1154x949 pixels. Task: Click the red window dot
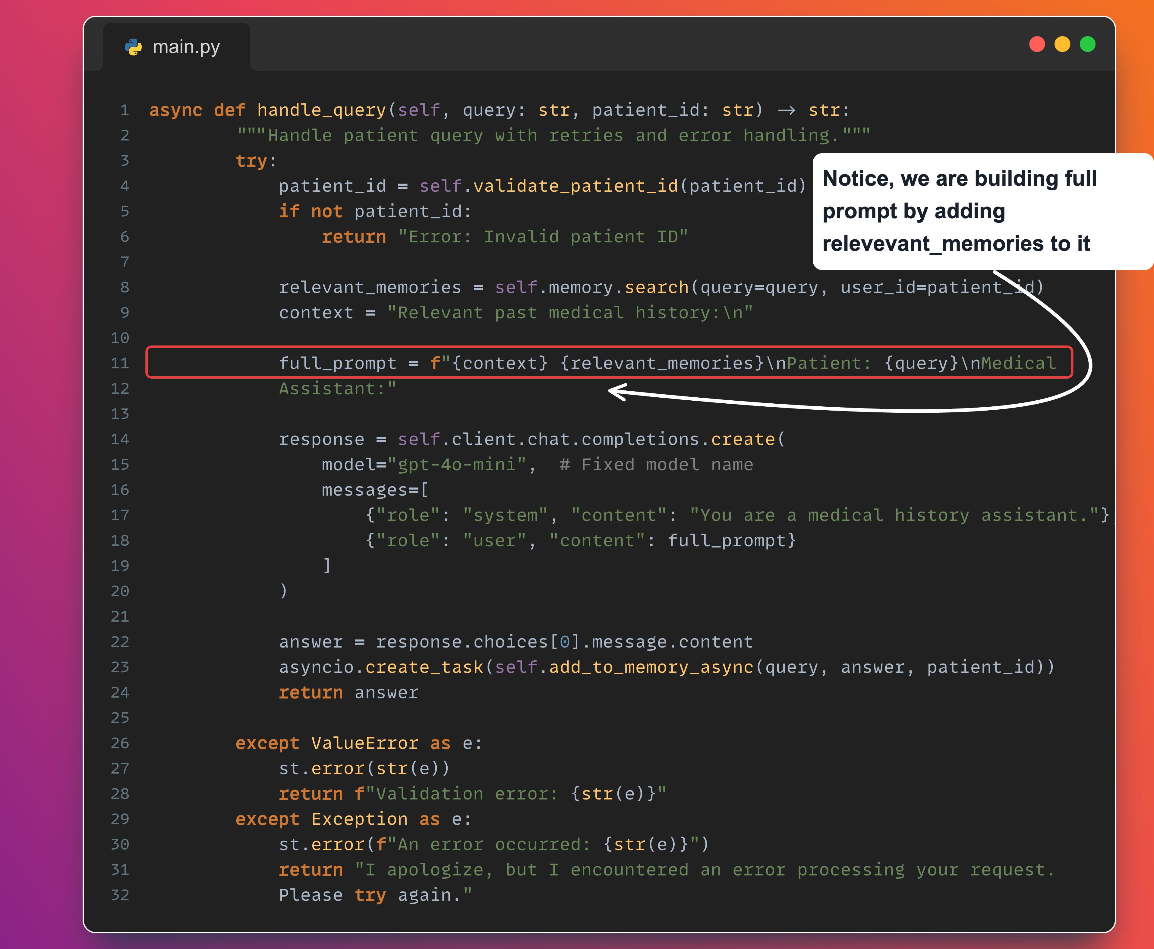tap(1037, 44)
